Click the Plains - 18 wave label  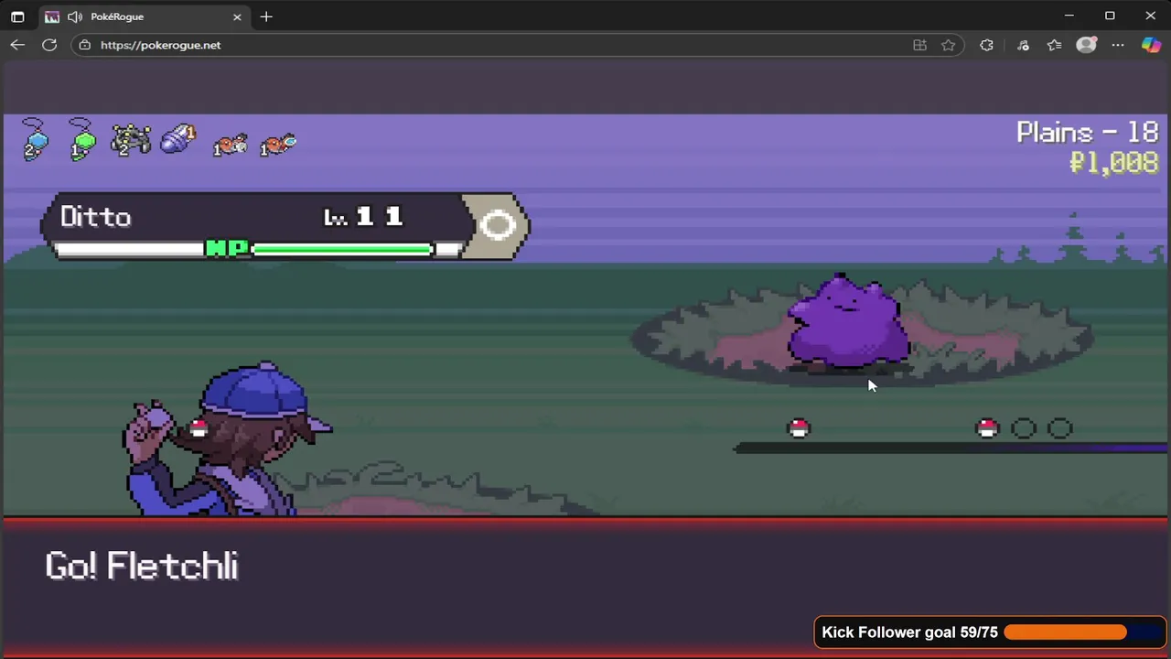(x=1087, y=133)
